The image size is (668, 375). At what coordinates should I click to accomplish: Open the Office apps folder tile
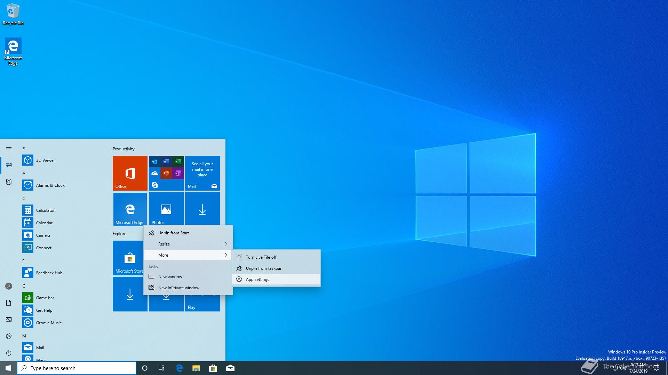(x=166, y=173)
